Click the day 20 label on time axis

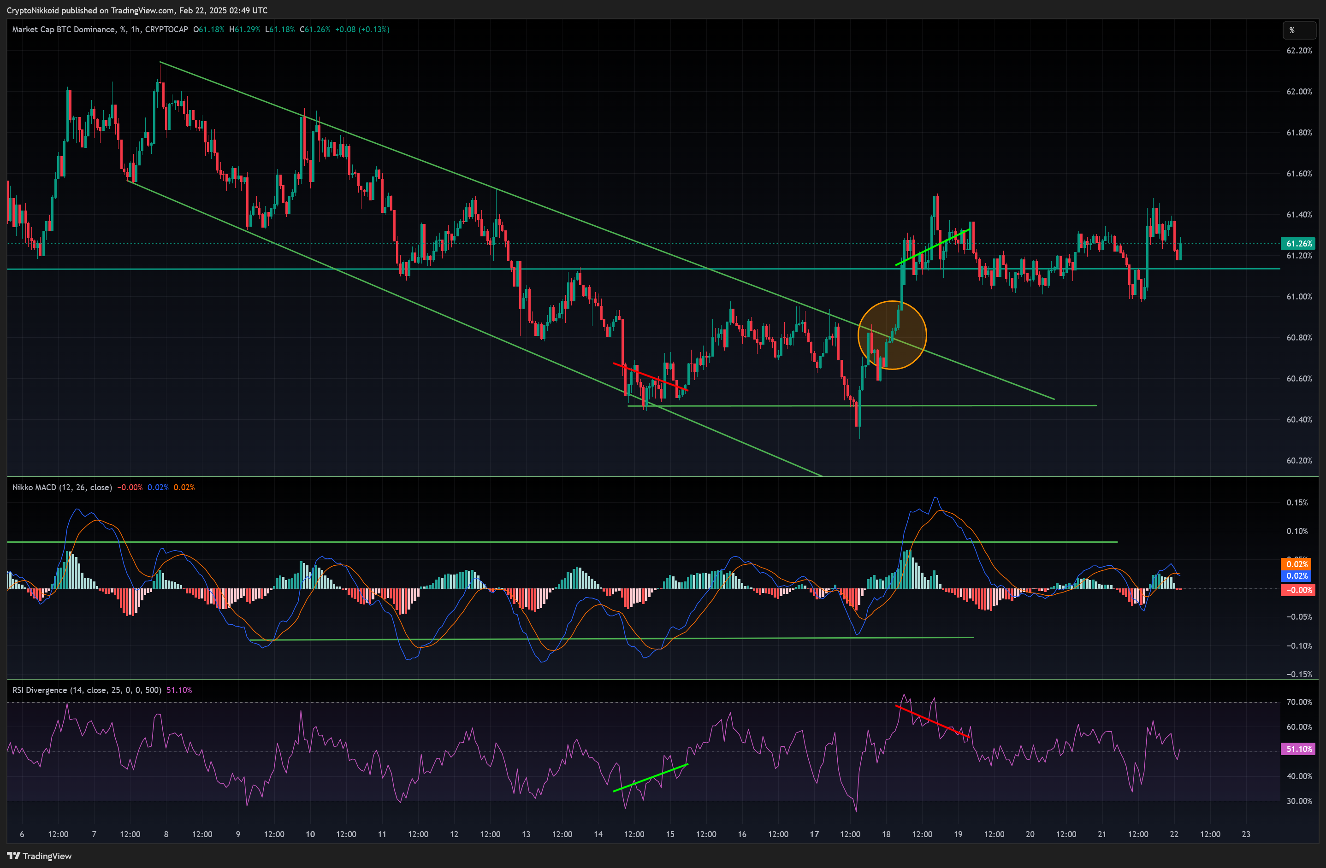pyautogui.click(x=1030, y=834)
